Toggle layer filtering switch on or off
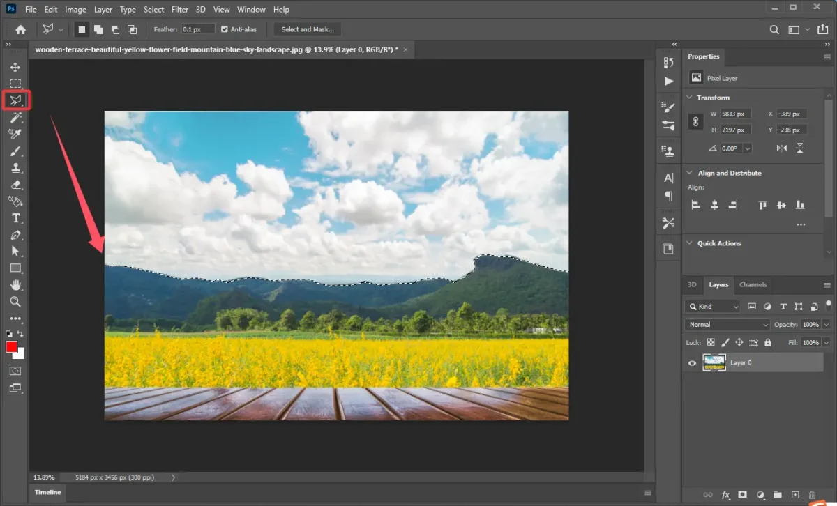Viewport: 837px width, 506px height. coord(828,305)
